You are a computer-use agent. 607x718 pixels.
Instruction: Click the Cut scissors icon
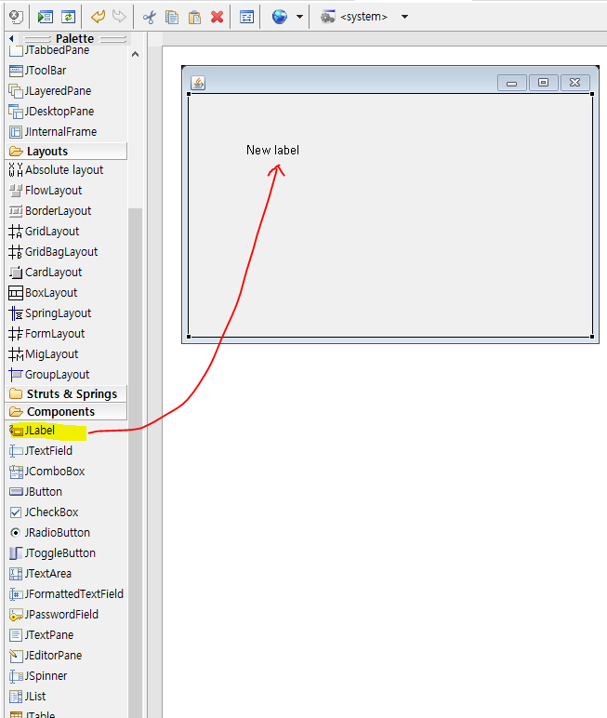tap(150, 18)
